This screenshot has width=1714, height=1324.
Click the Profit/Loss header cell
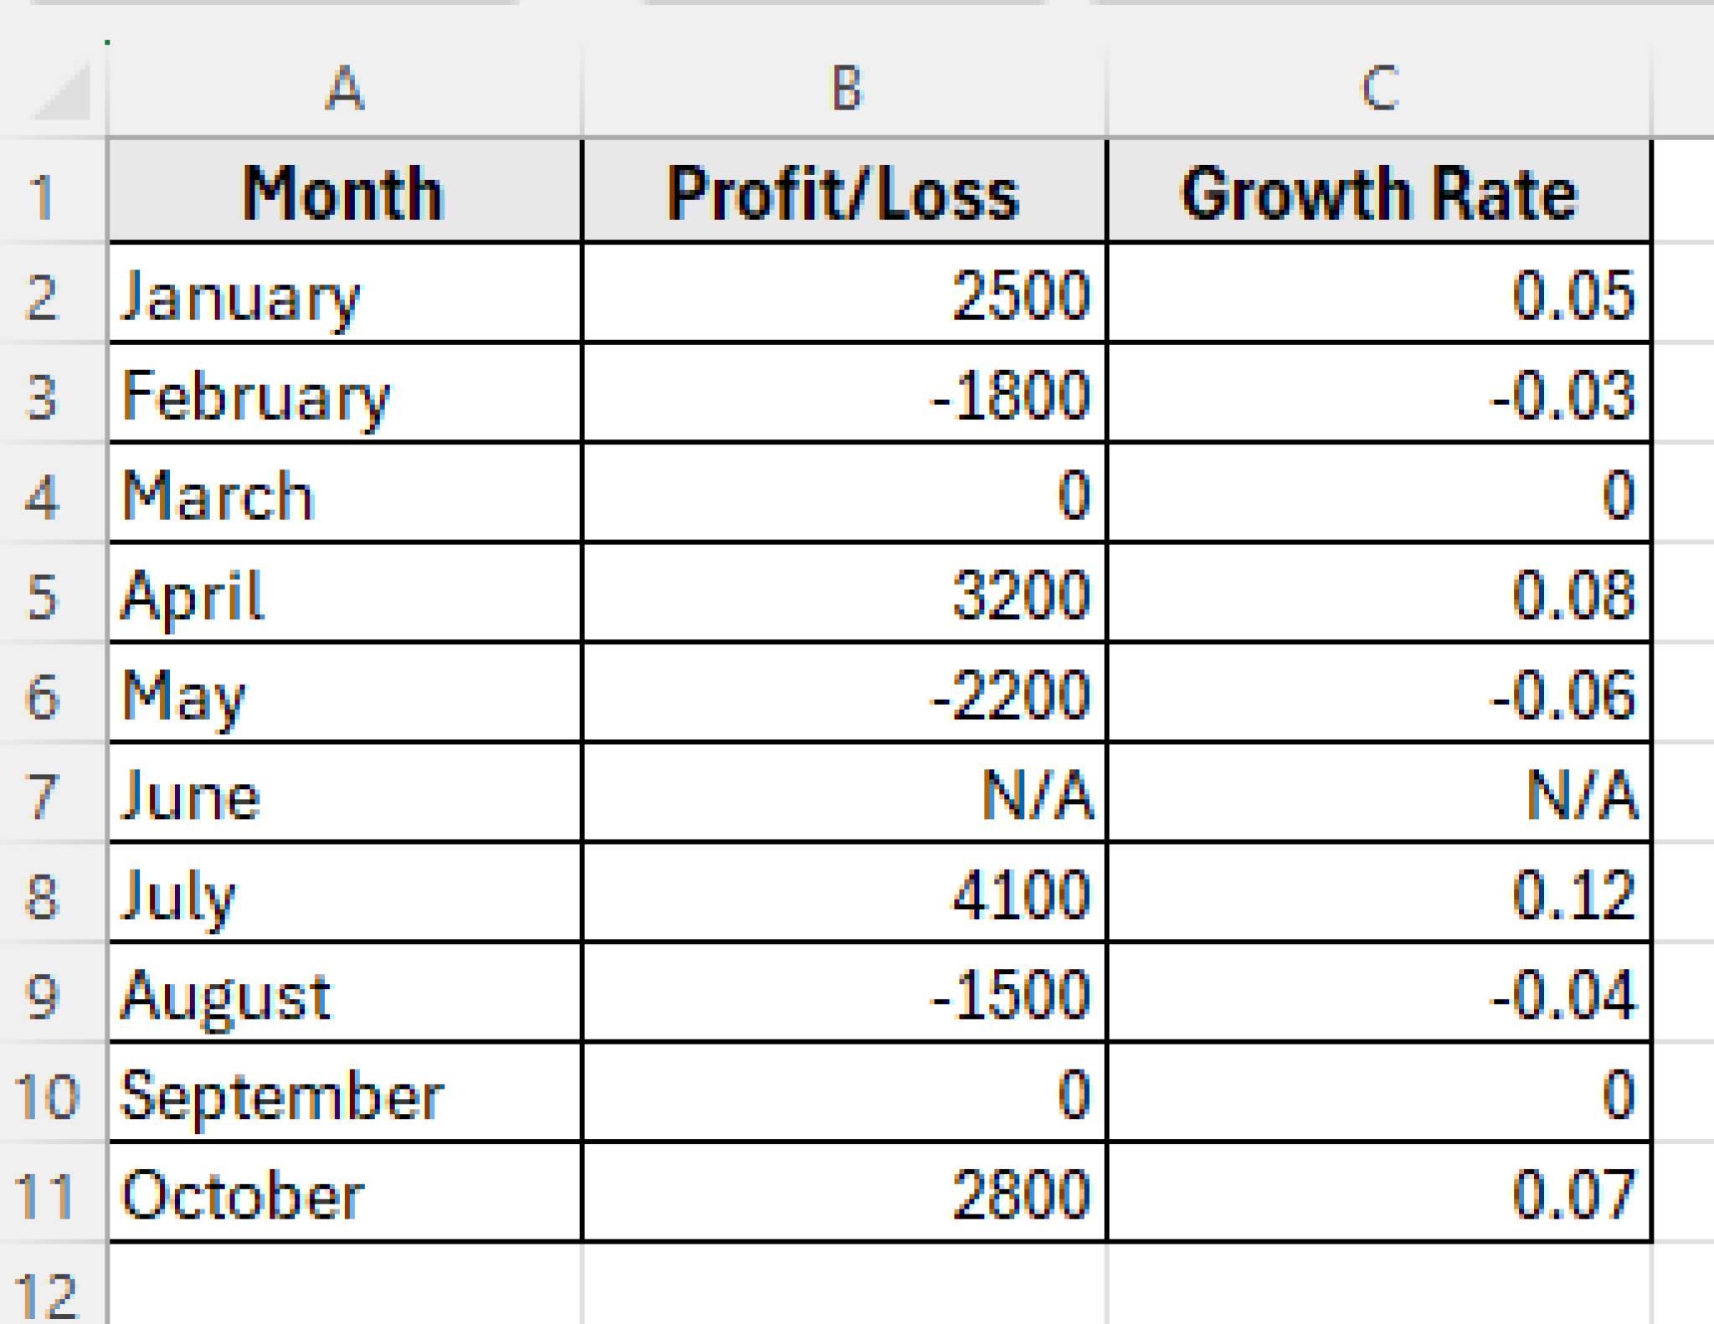coord(845,192)
